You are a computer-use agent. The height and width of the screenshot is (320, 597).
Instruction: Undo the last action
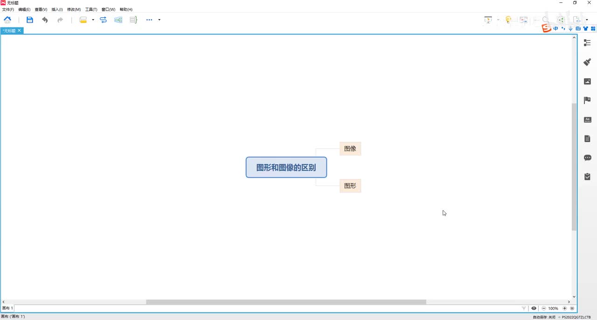click(45, 20)
